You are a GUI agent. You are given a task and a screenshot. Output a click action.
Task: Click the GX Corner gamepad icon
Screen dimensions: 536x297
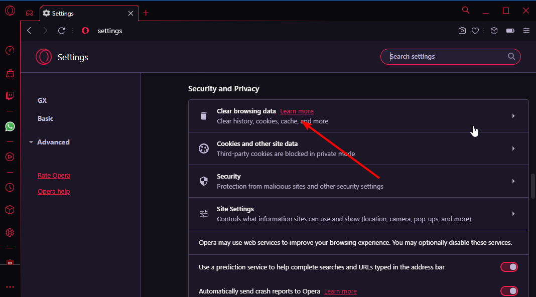[30, 14]
